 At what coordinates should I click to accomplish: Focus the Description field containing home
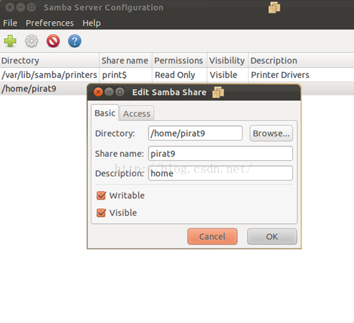220,173
